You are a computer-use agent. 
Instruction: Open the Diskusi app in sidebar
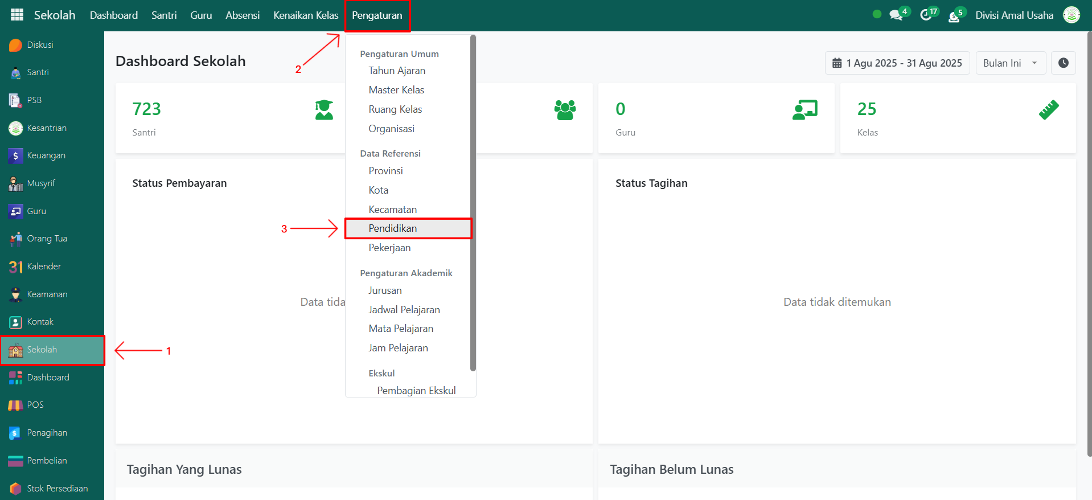pos(40,45)
